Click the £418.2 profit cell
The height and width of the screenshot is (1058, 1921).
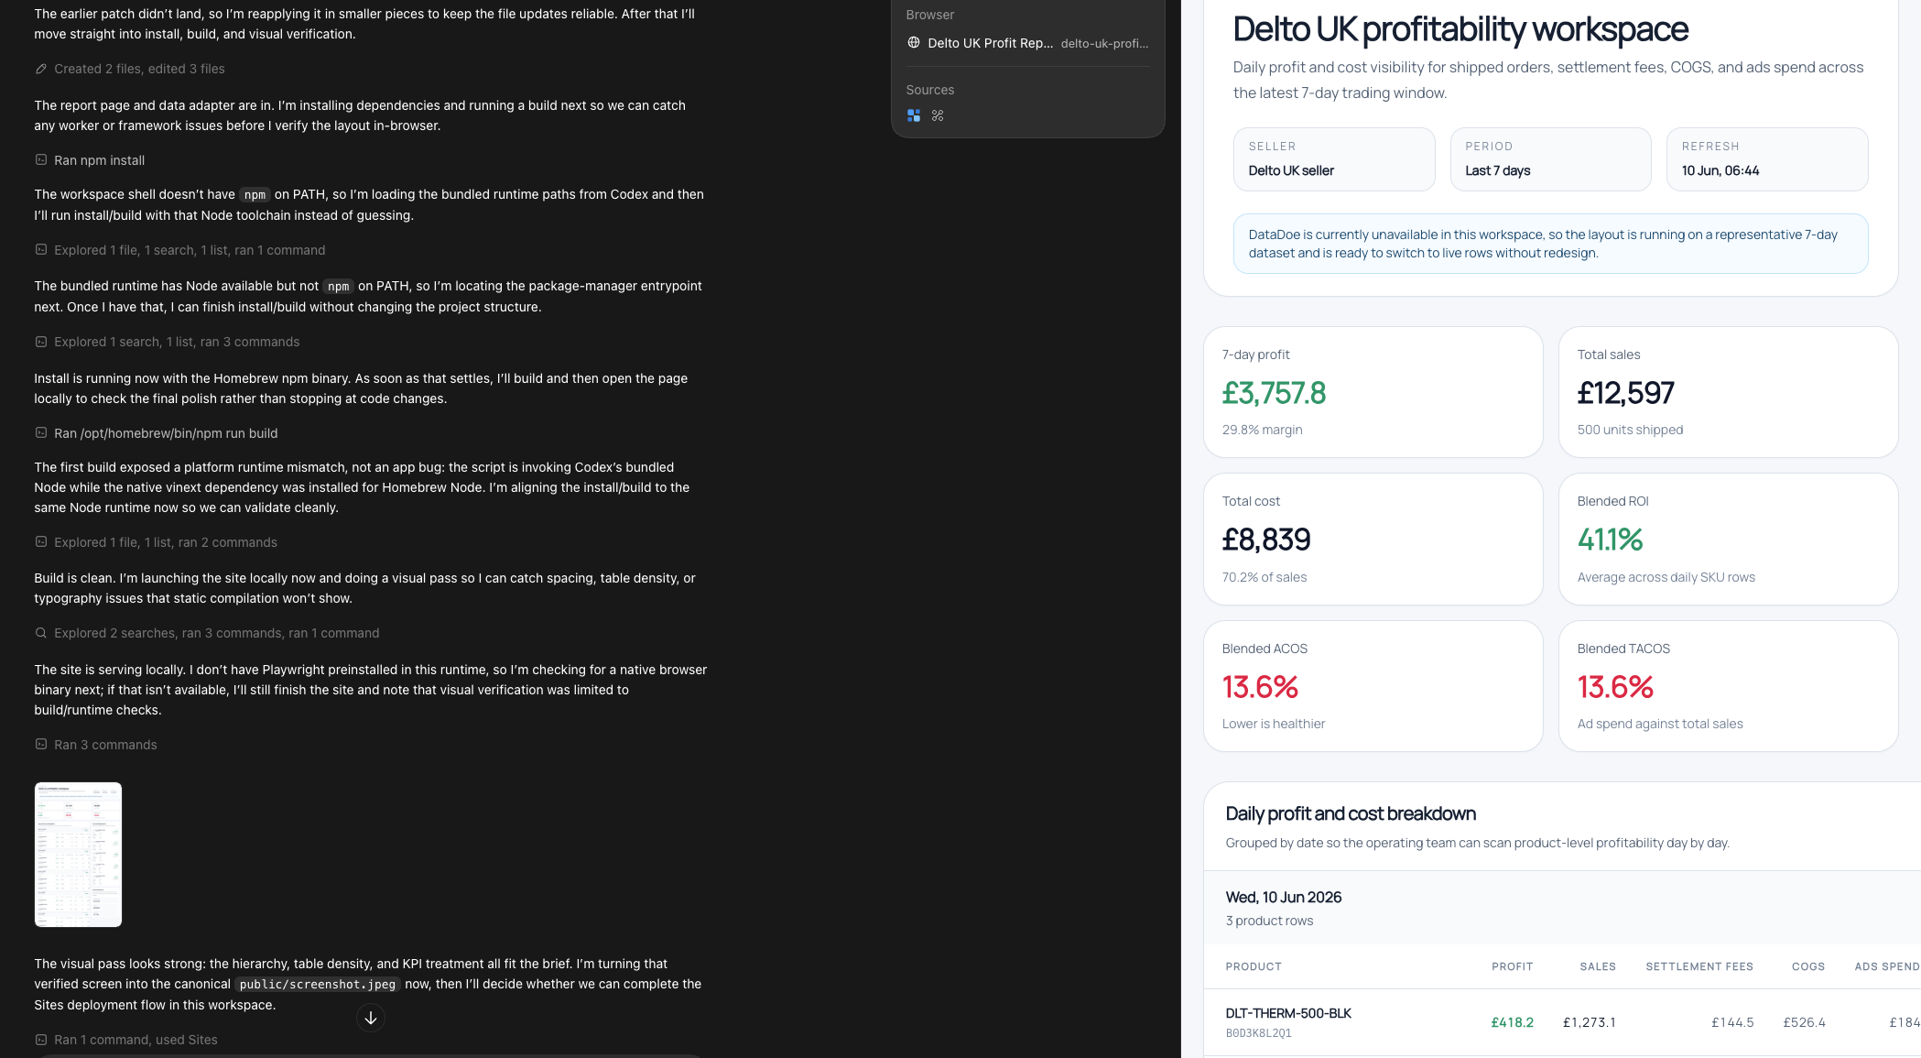pos(1512,1022)
